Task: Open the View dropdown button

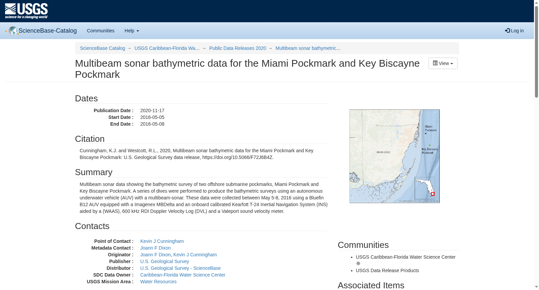Action: [x=443, y=63]
